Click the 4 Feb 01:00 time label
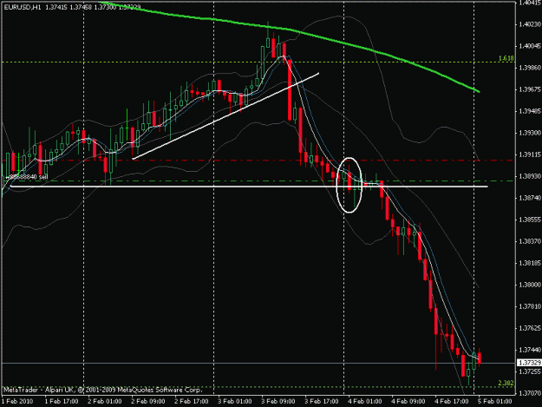The height and width of the screenshot is (407, 542). click(x=365, y=401)
